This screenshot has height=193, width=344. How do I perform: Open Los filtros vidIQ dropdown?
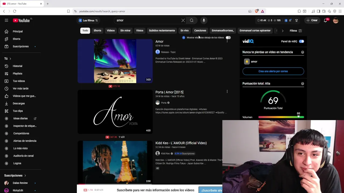[88, 20]
